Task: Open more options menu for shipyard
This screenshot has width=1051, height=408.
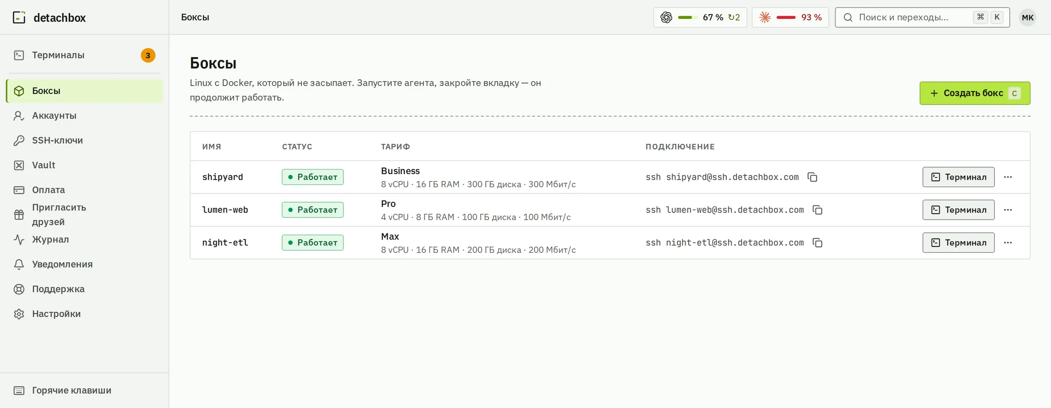Action: [x=1008, y=177]
